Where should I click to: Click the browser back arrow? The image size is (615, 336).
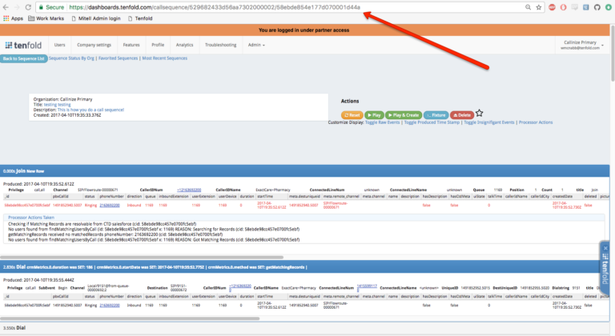point(6,7)
